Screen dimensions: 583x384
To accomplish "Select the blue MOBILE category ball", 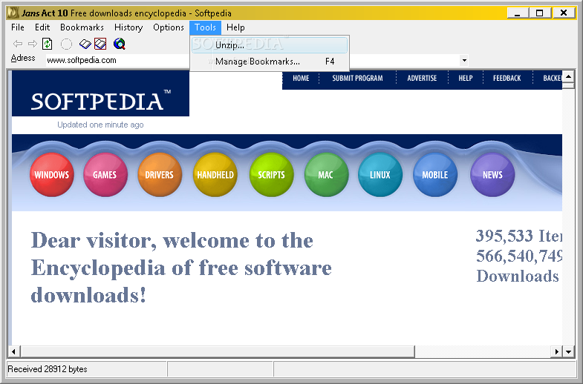I will (x=435, y=174).
